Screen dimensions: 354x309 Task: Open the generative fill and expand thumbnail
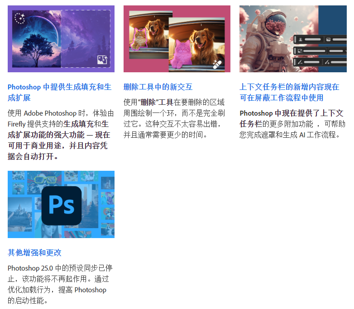pos(61,39)
